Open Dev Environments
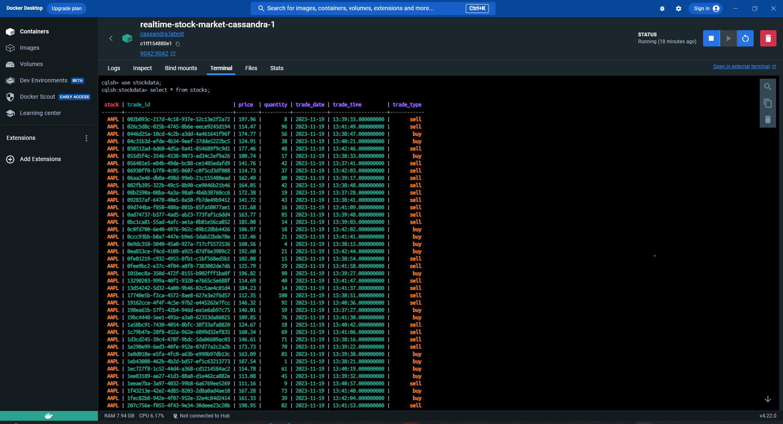Image resolution: width=783 pixels, height=424 pixels. click(43, 80)
